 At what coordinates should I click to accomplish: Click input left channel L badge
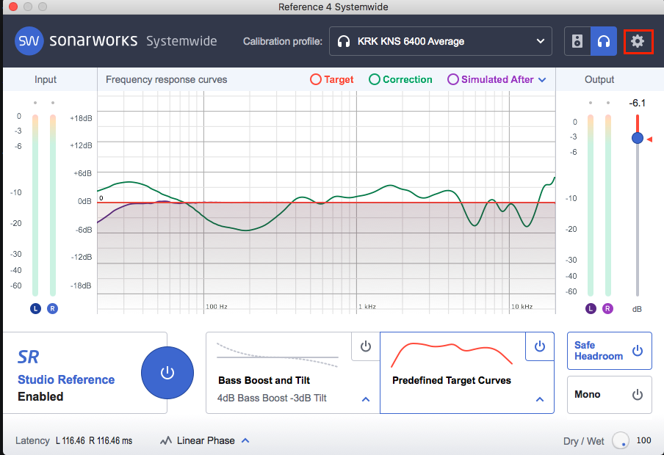35,308
